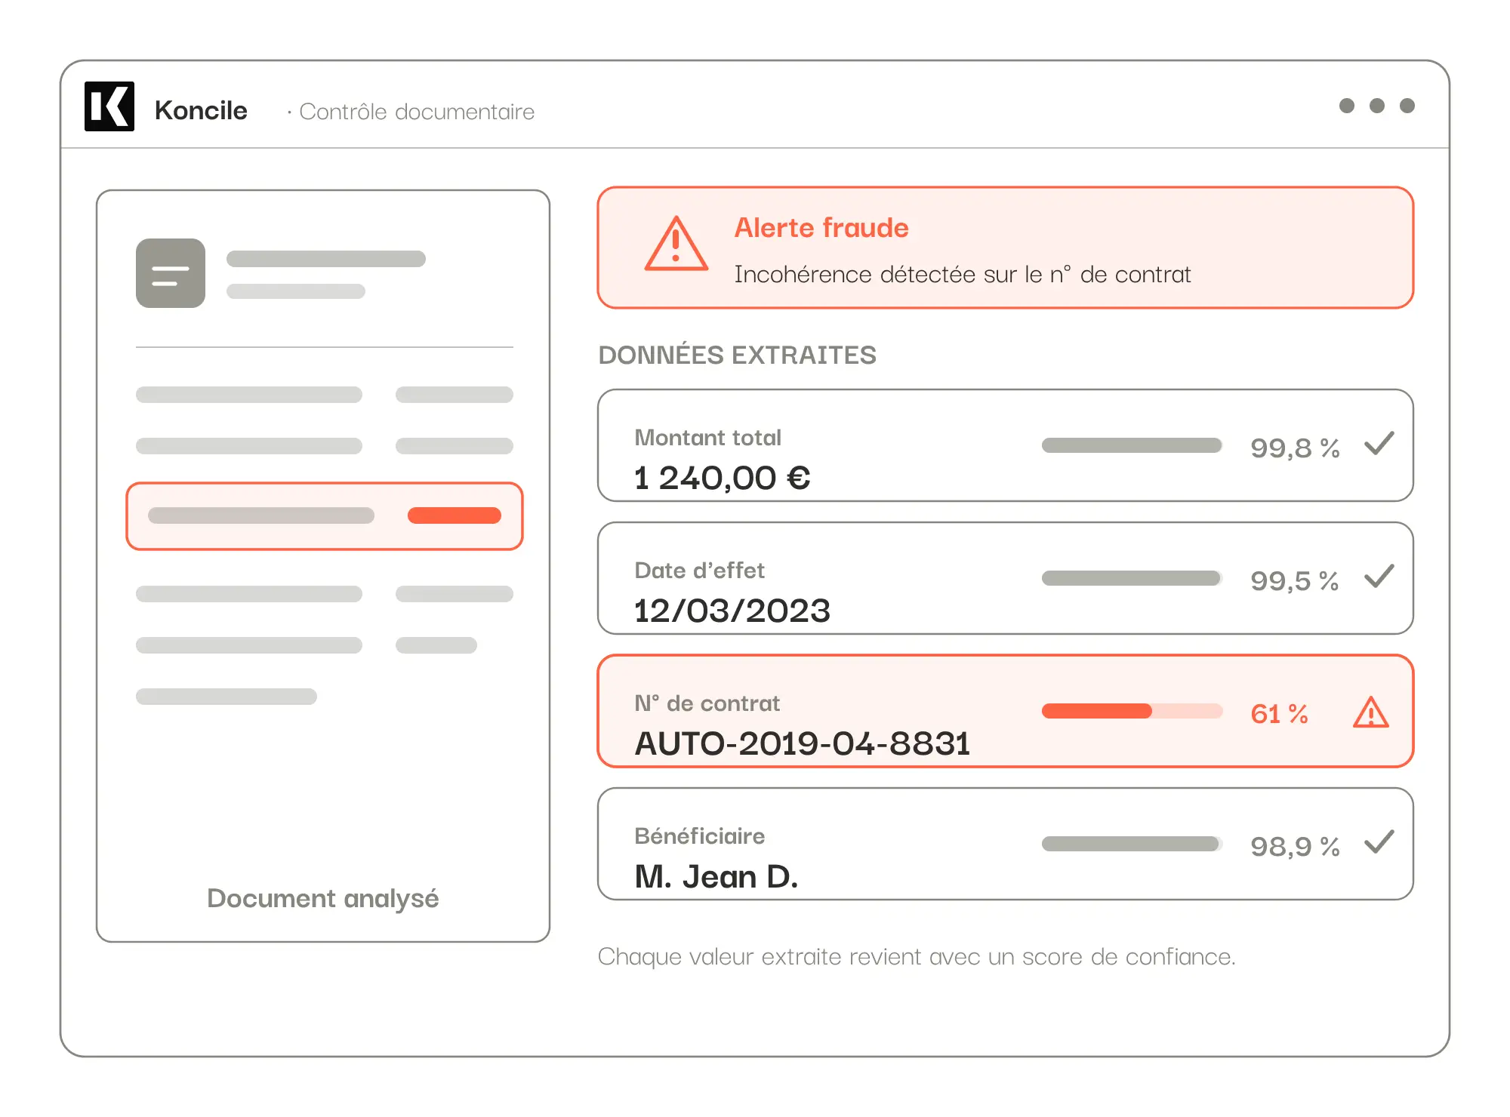The height and width of the screenshot is (1117, 1510).
Task: Click the Koncile brand name
Action: pos(201,110)
